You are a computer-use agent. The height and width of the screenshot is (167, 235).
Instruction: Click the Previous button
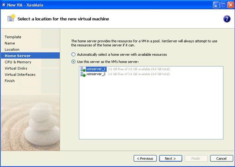(x=145, y=158)
